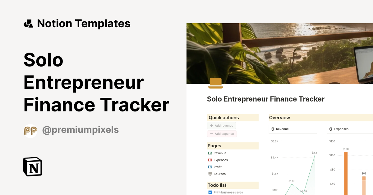Click the Notion Templates logo icon

(x=28, y=23)
